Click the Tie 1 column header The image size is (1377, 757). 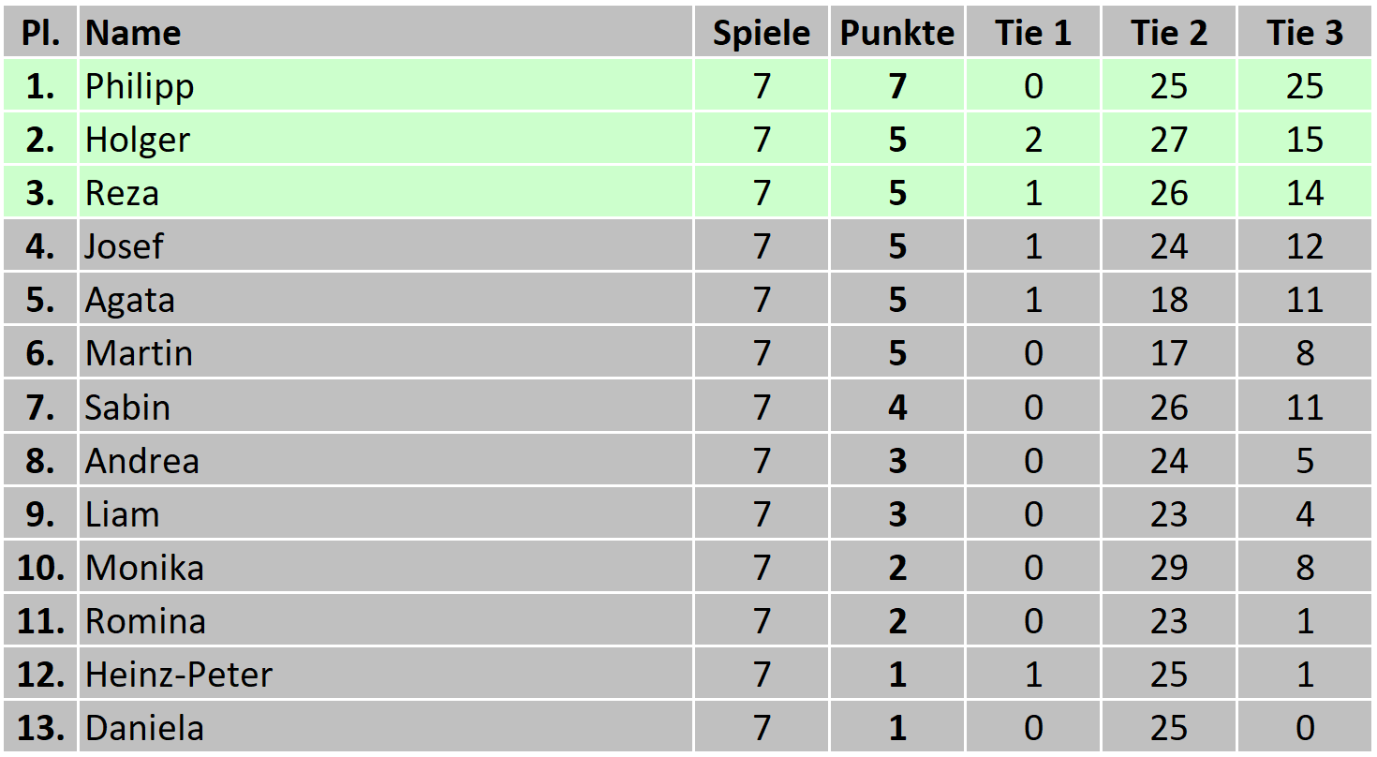(x=1032, y=33)
